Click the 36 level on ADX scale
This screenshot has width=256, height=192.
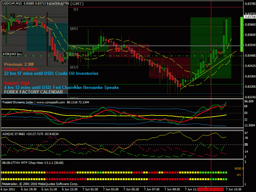click(x=246, y=138)
